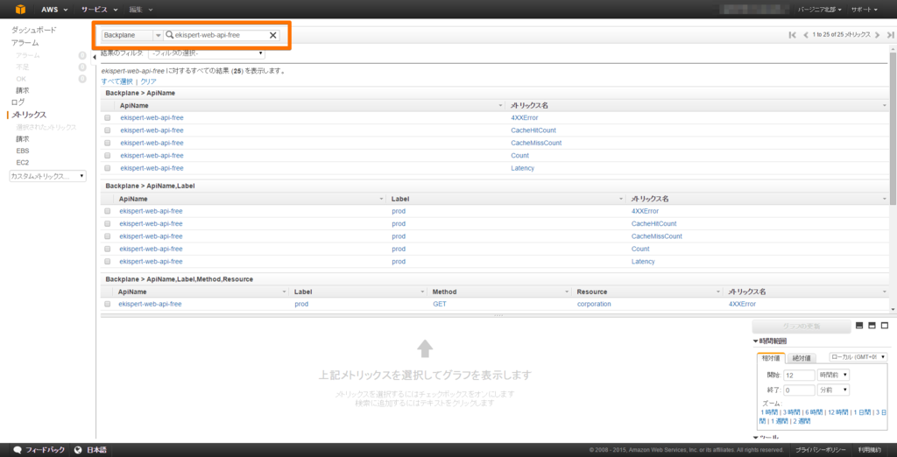897x457 pixels.
Task: Open the プライバシーポリシー privacy policy link
Action: [x=820, y=450]
